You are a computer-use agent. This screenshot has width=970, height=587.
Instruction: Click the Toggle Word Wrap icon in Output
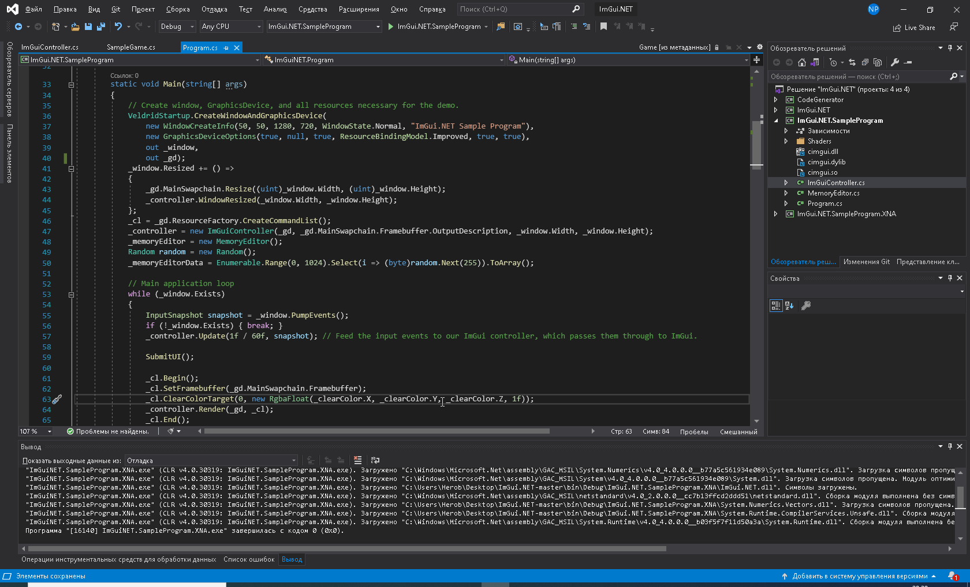[x=375, y=460]
